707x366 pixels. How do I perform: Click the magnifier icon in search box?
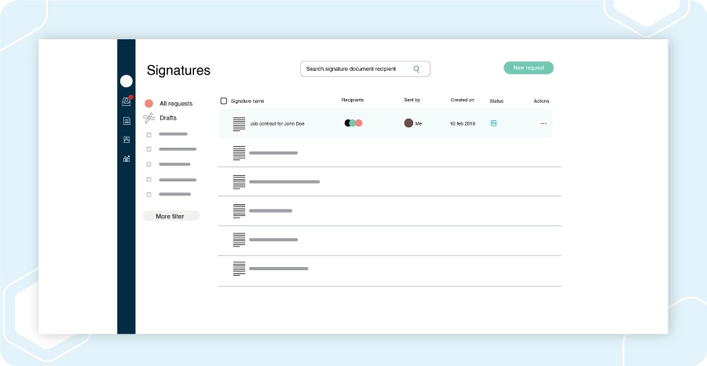click(x=416, y=69)
